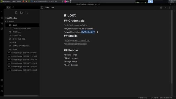The image size is (176, 99).
Task: Open the help icon in ribbon
Action: coord(2,86)
